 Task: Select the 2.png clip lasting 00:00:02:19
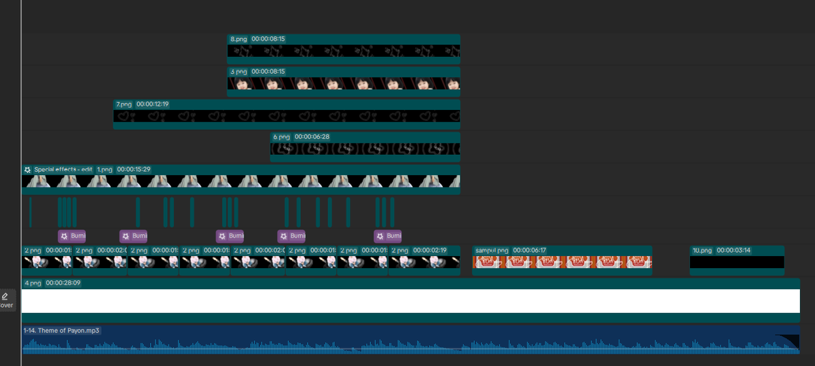tap(424, 261)
